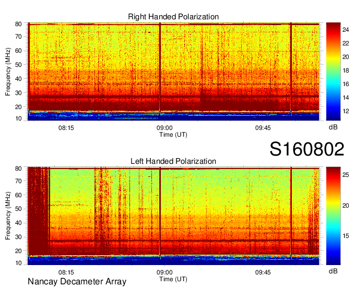355x288 pixels.
Task: Click the 08:15 tick label of the Left Handed panel
Action: [x=66, y=272]
